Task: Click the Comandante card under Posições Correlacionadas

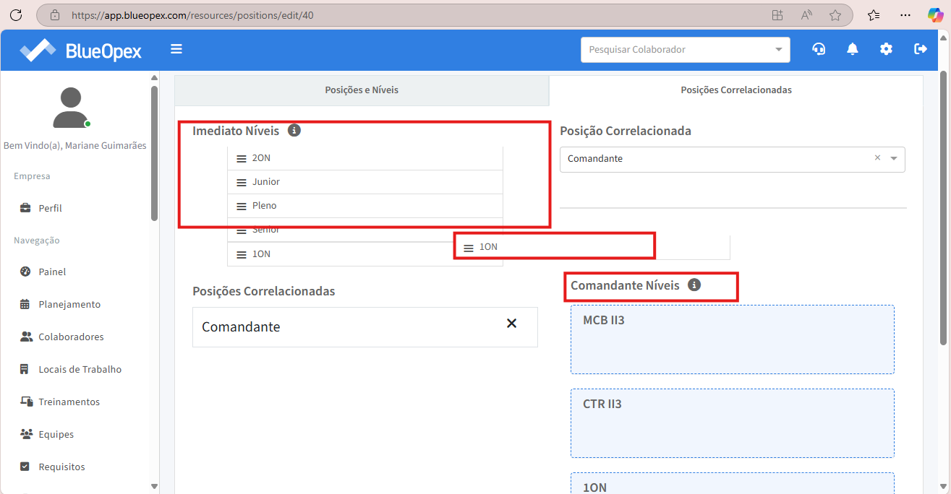Action: (365, 326)
